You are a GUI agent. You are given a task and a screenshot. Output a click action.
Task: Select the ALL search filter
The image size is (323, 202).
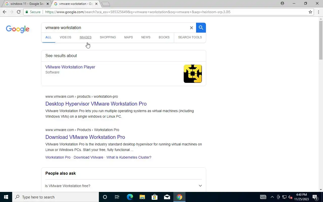click(x=48, y=37)
